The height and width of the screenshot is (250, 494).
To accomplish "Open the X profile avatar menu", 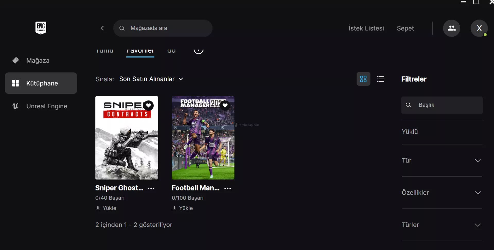I will click(x=479, y=28).
